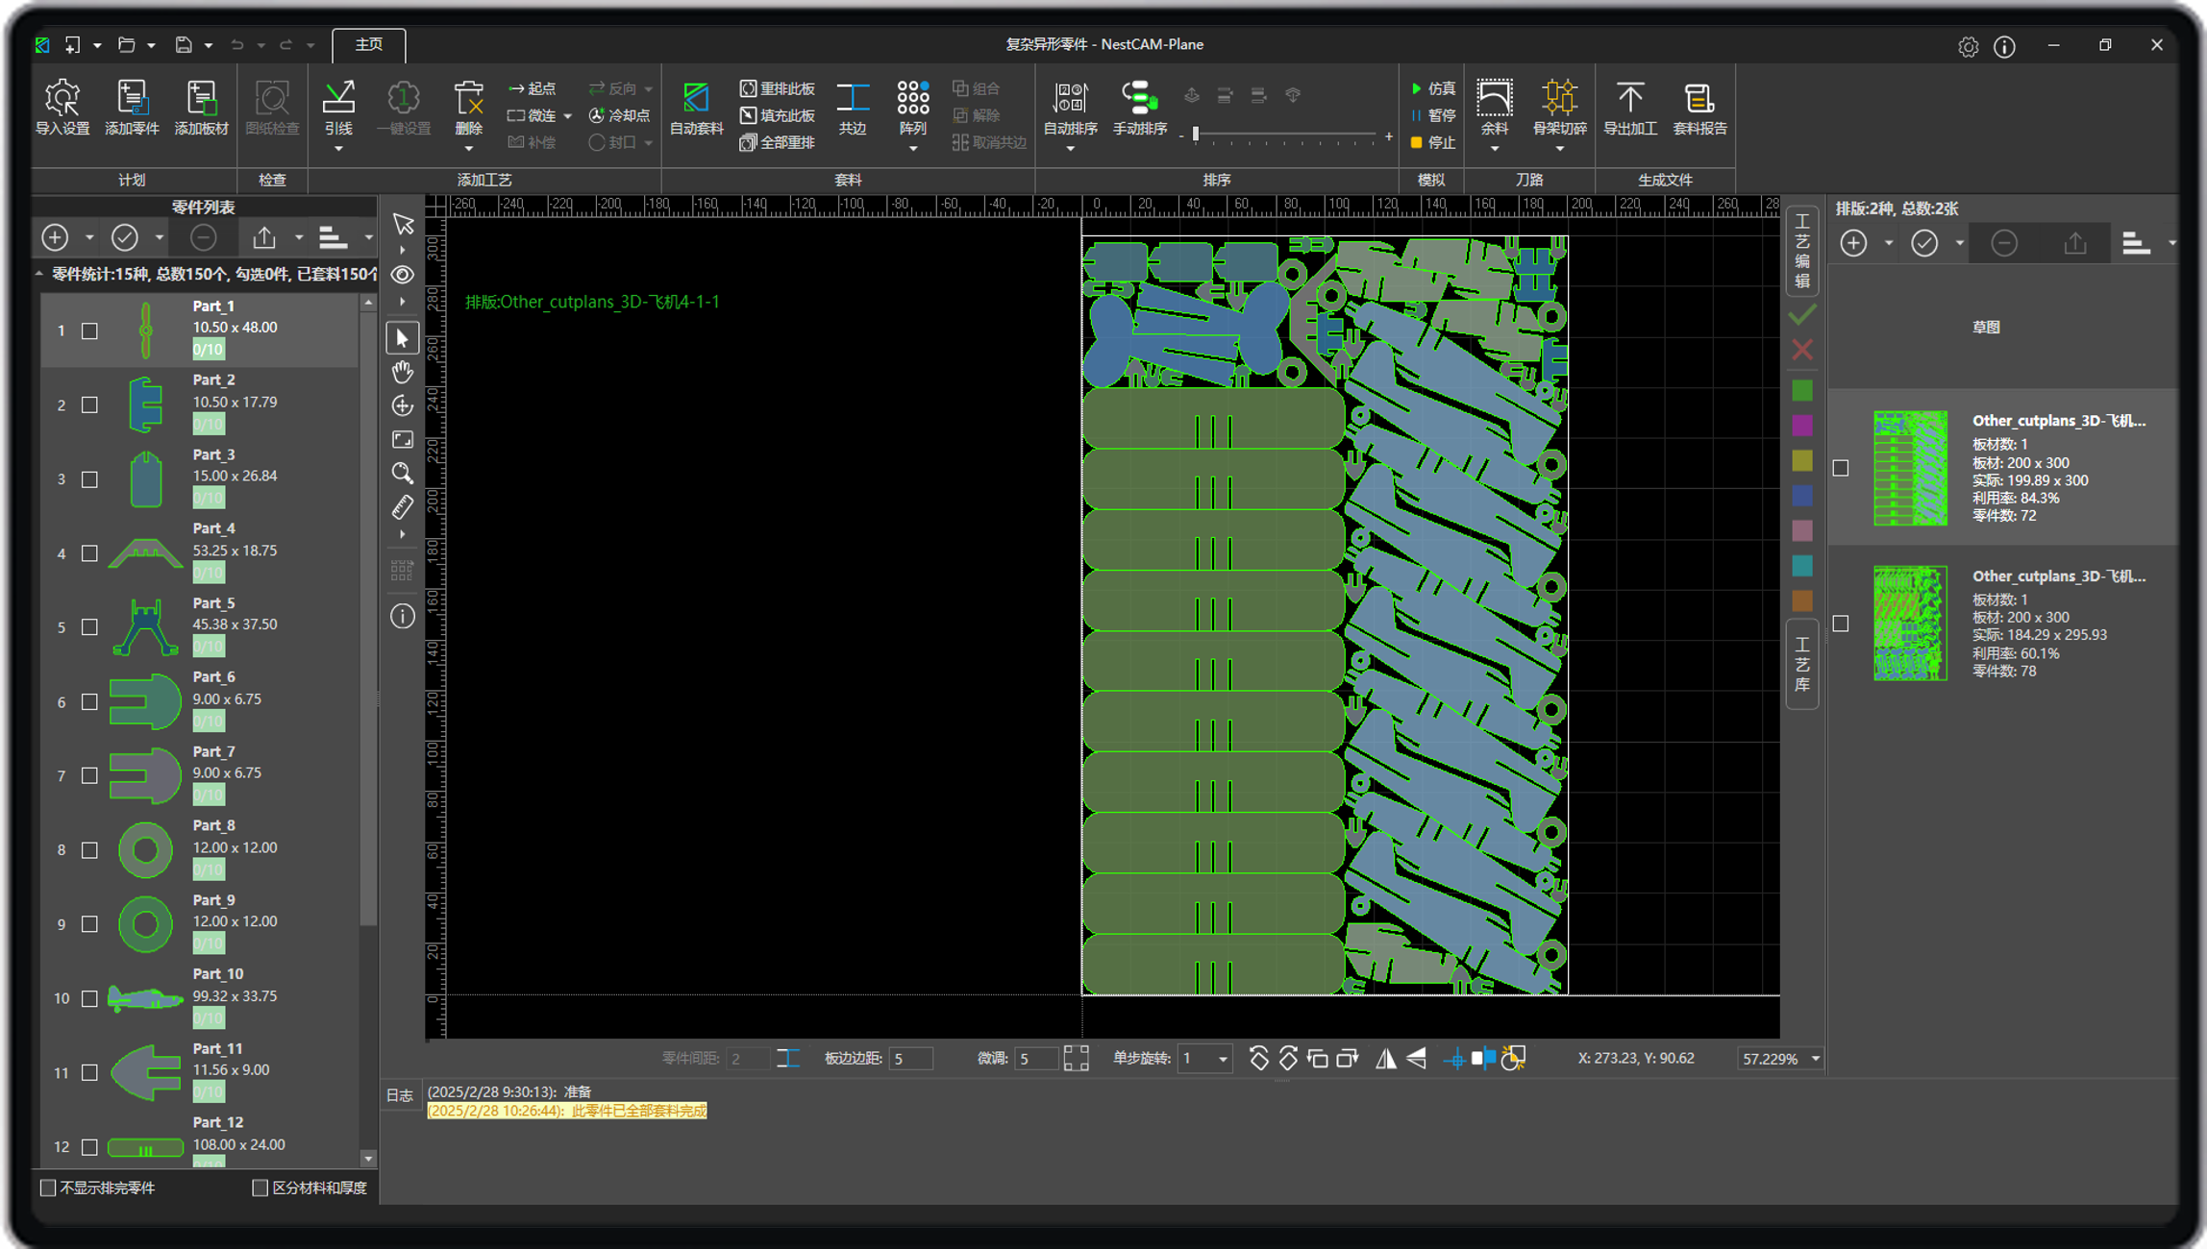
Task: Click the info icon in canvas toolbar
Action: click(403, 616)
